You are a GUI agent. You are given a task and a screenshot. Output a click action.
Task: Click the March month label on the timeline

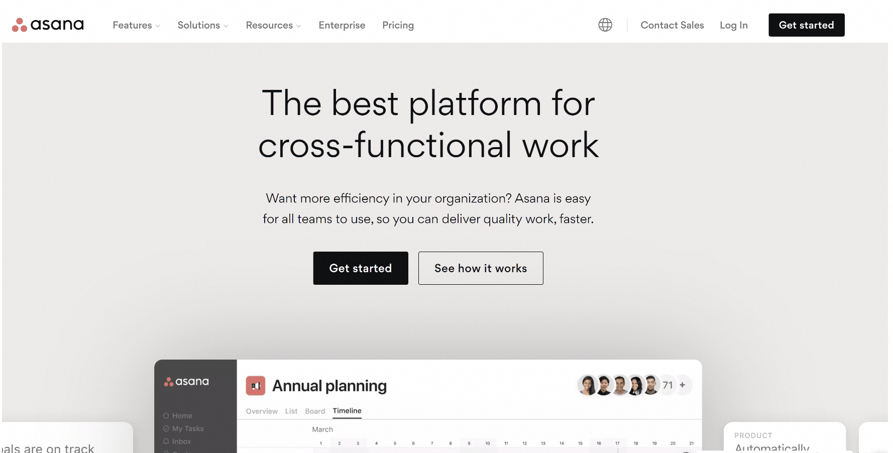click(322, 429)
